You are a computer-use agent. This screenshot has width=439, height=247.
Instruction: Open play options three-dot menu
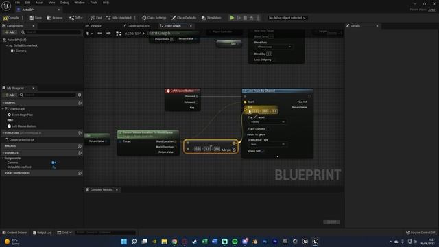[x=258, y=18]
